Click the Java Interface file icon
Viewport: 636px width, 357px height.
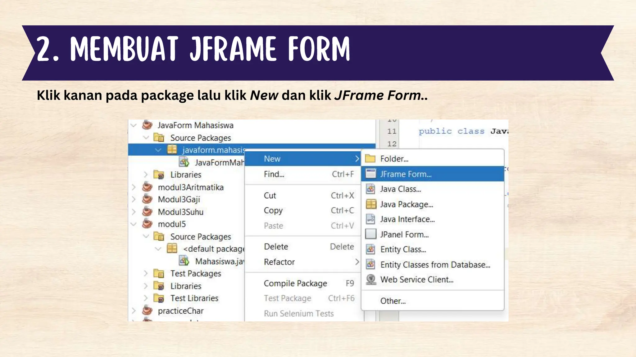[x=370, y=219]
